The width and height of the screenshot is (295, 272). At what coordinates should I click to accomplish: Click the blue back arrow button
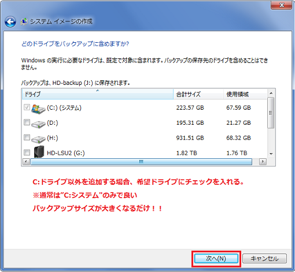[10, 22]
